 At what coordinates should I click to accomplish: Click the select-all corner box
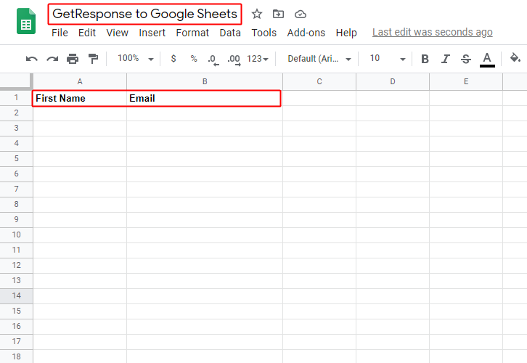16,81
